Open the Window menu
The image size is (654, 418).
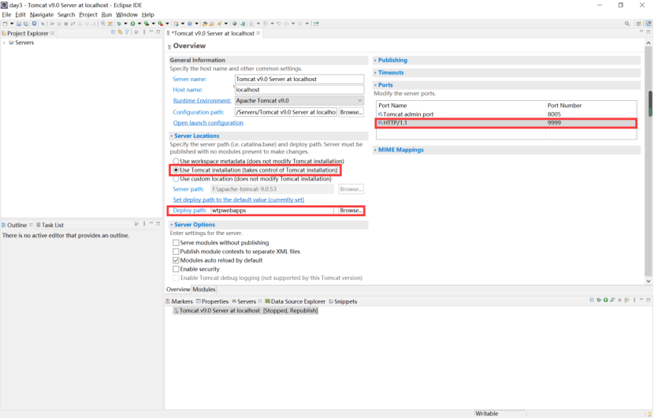[x=126, y=15]
